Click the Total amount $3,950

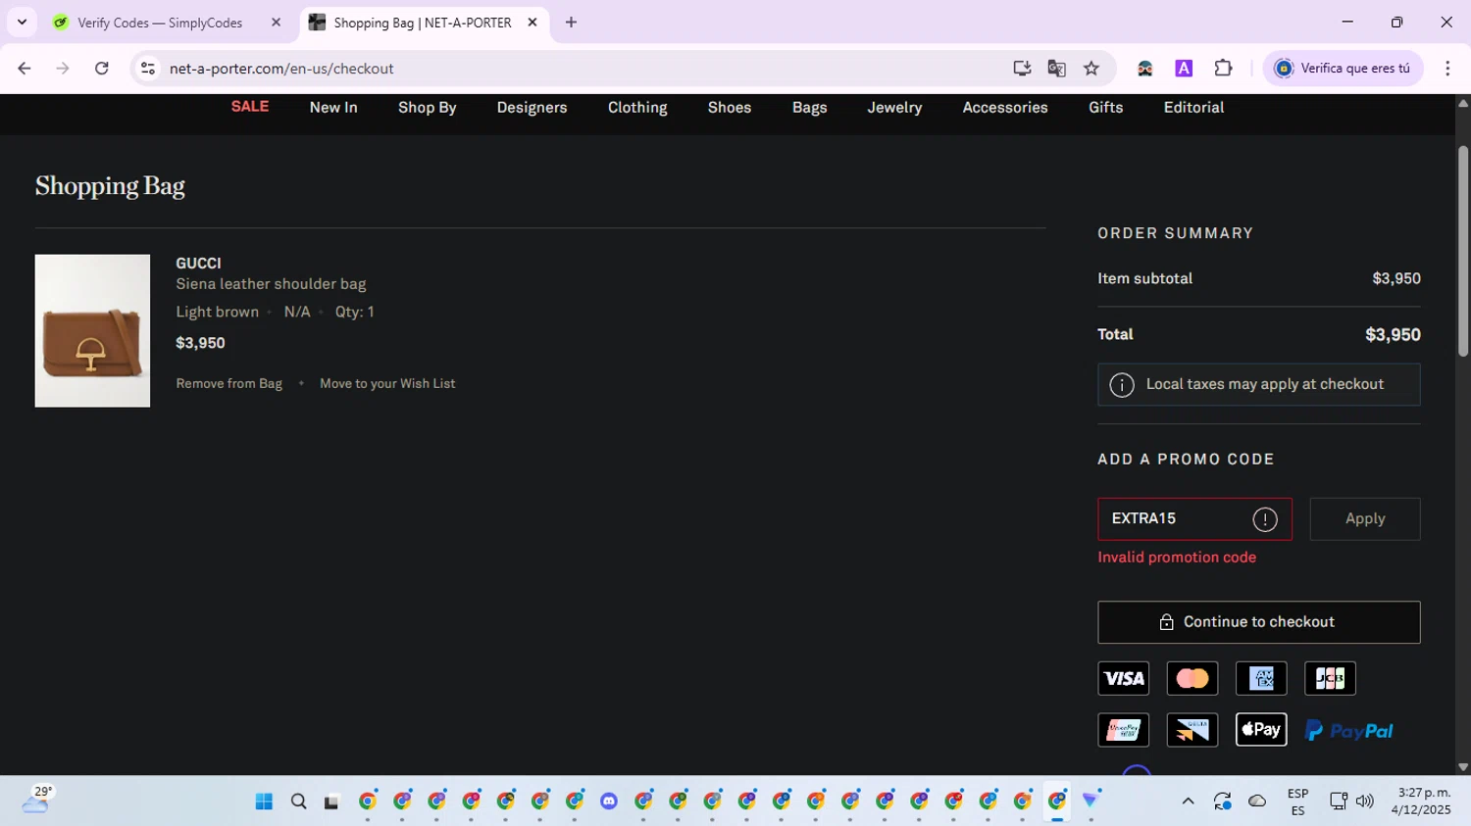(x=1393, y=335)
